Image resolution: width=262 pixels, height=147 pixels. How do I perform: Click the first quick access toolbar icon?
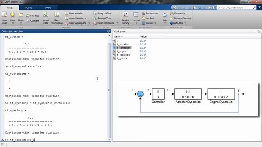tap(175, 7)
